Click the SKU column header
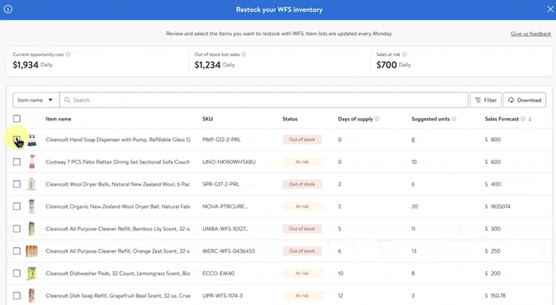 pyautogui.click(x=208, y=119)
